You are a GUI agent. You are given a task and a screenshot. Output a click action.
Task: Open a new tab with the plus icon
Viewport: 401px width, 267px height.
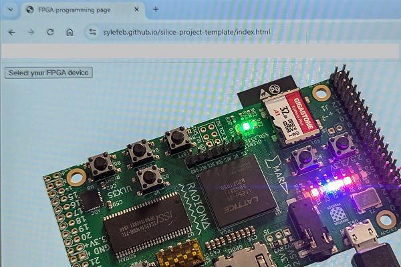(156, 9)
